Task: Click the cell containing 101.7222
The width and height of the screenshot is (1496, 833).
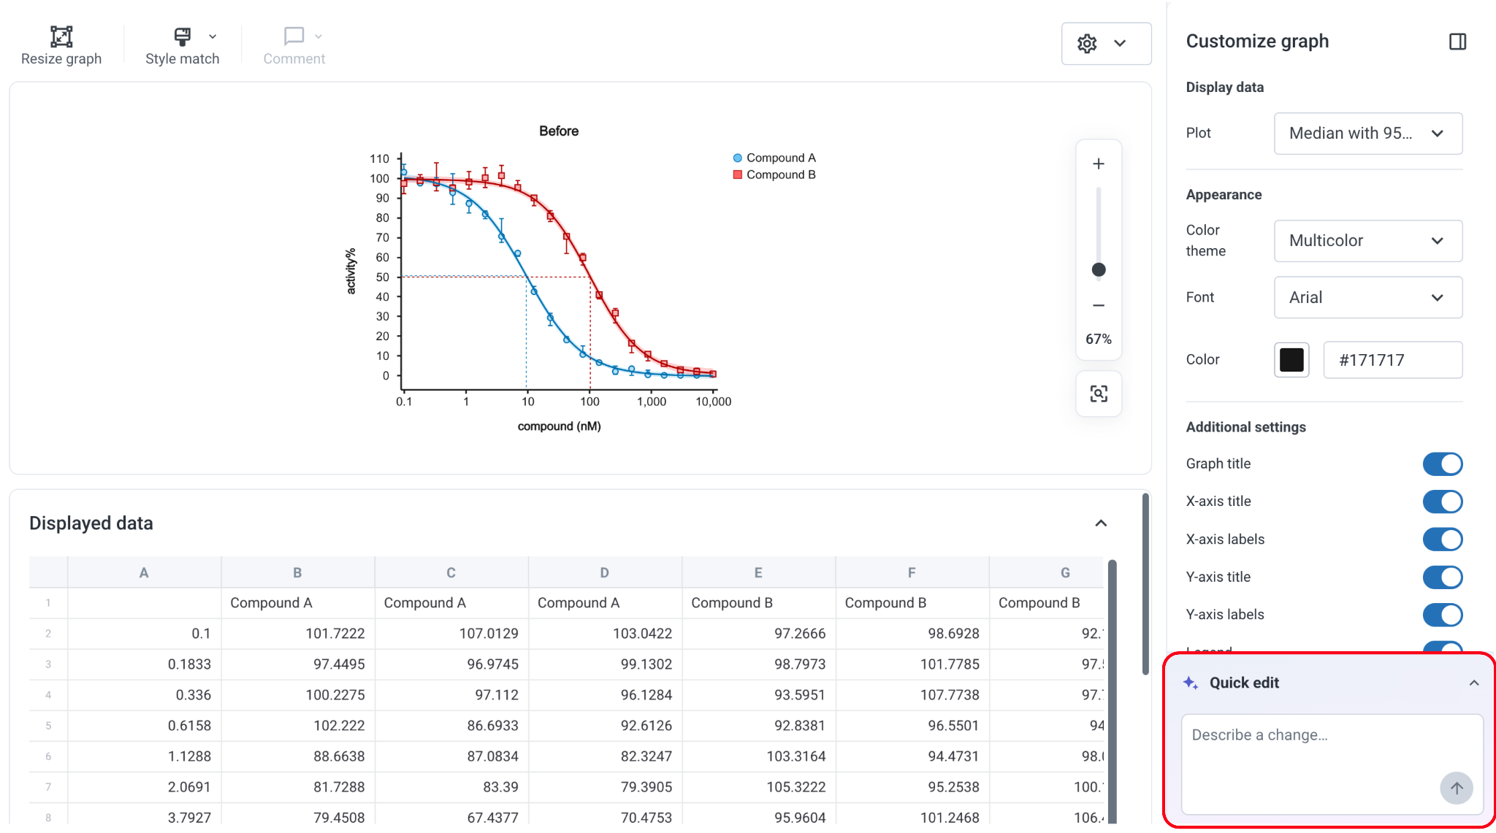Action: 298,634
